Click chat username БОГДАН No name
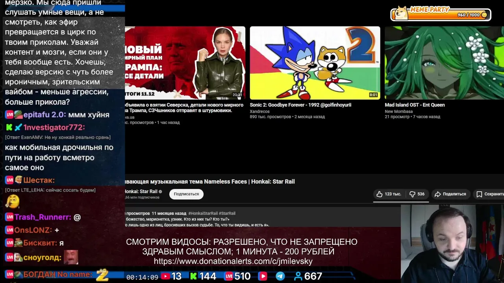 click(57, 274)
